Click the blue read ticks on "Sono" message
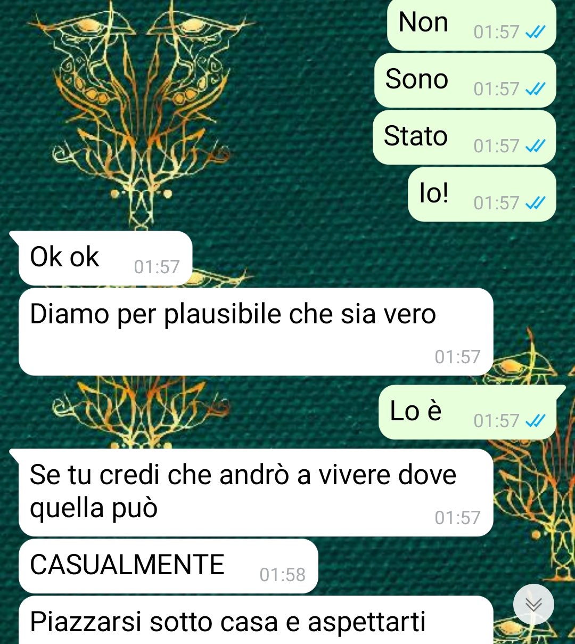Image resolution: width=575 pixels, height=644 pixels. [x=535, y=89]
